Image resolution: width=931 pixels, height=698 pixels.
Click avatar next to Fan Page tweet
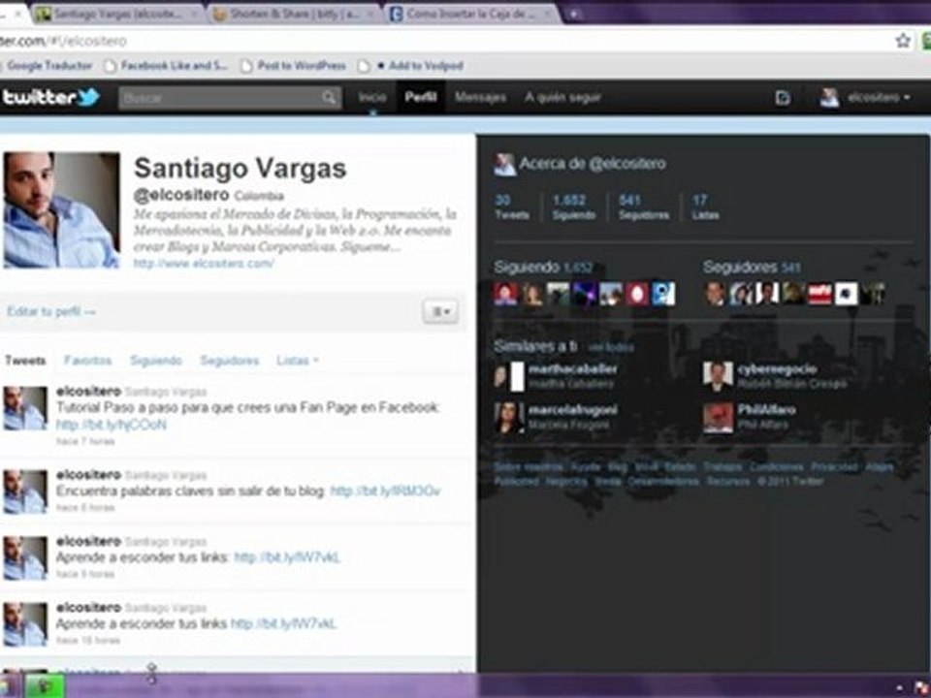point(25,408)
